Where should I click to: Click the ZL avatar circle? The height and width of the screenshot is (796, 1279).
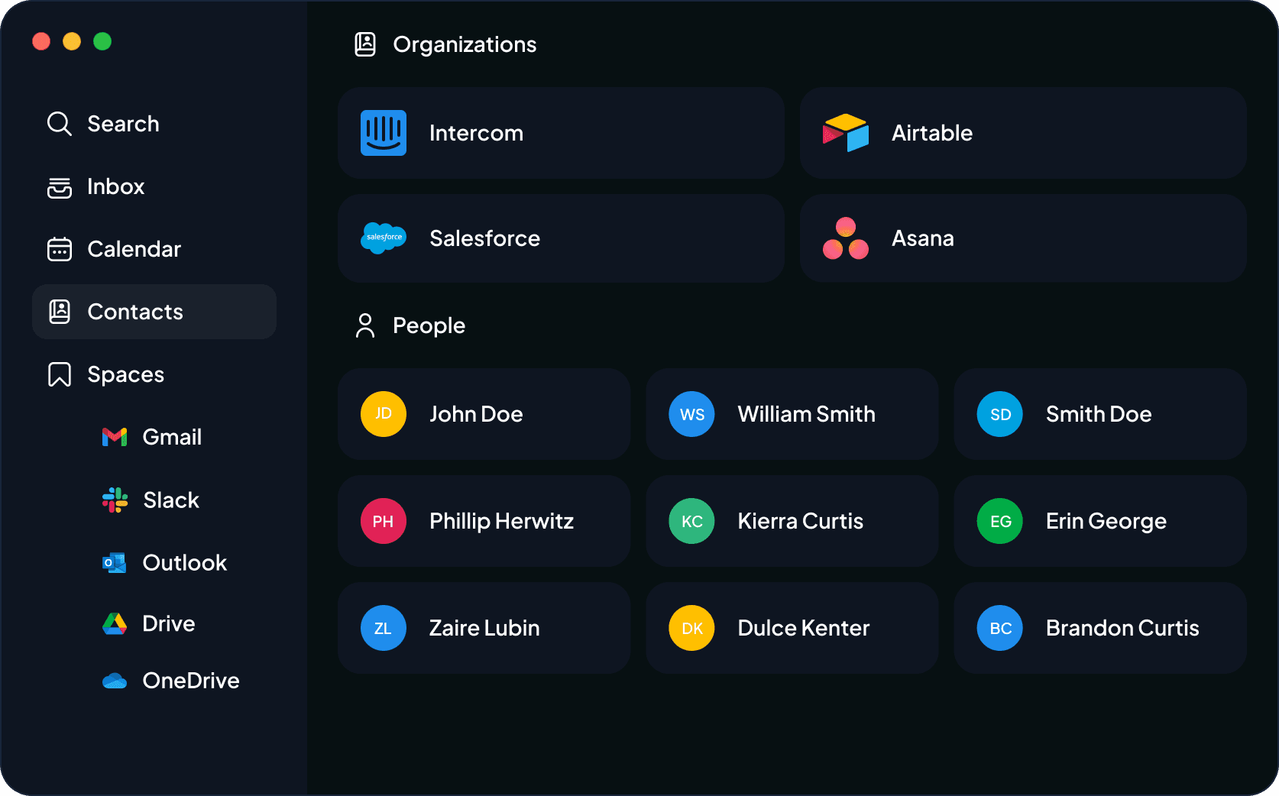pos(384,628)
